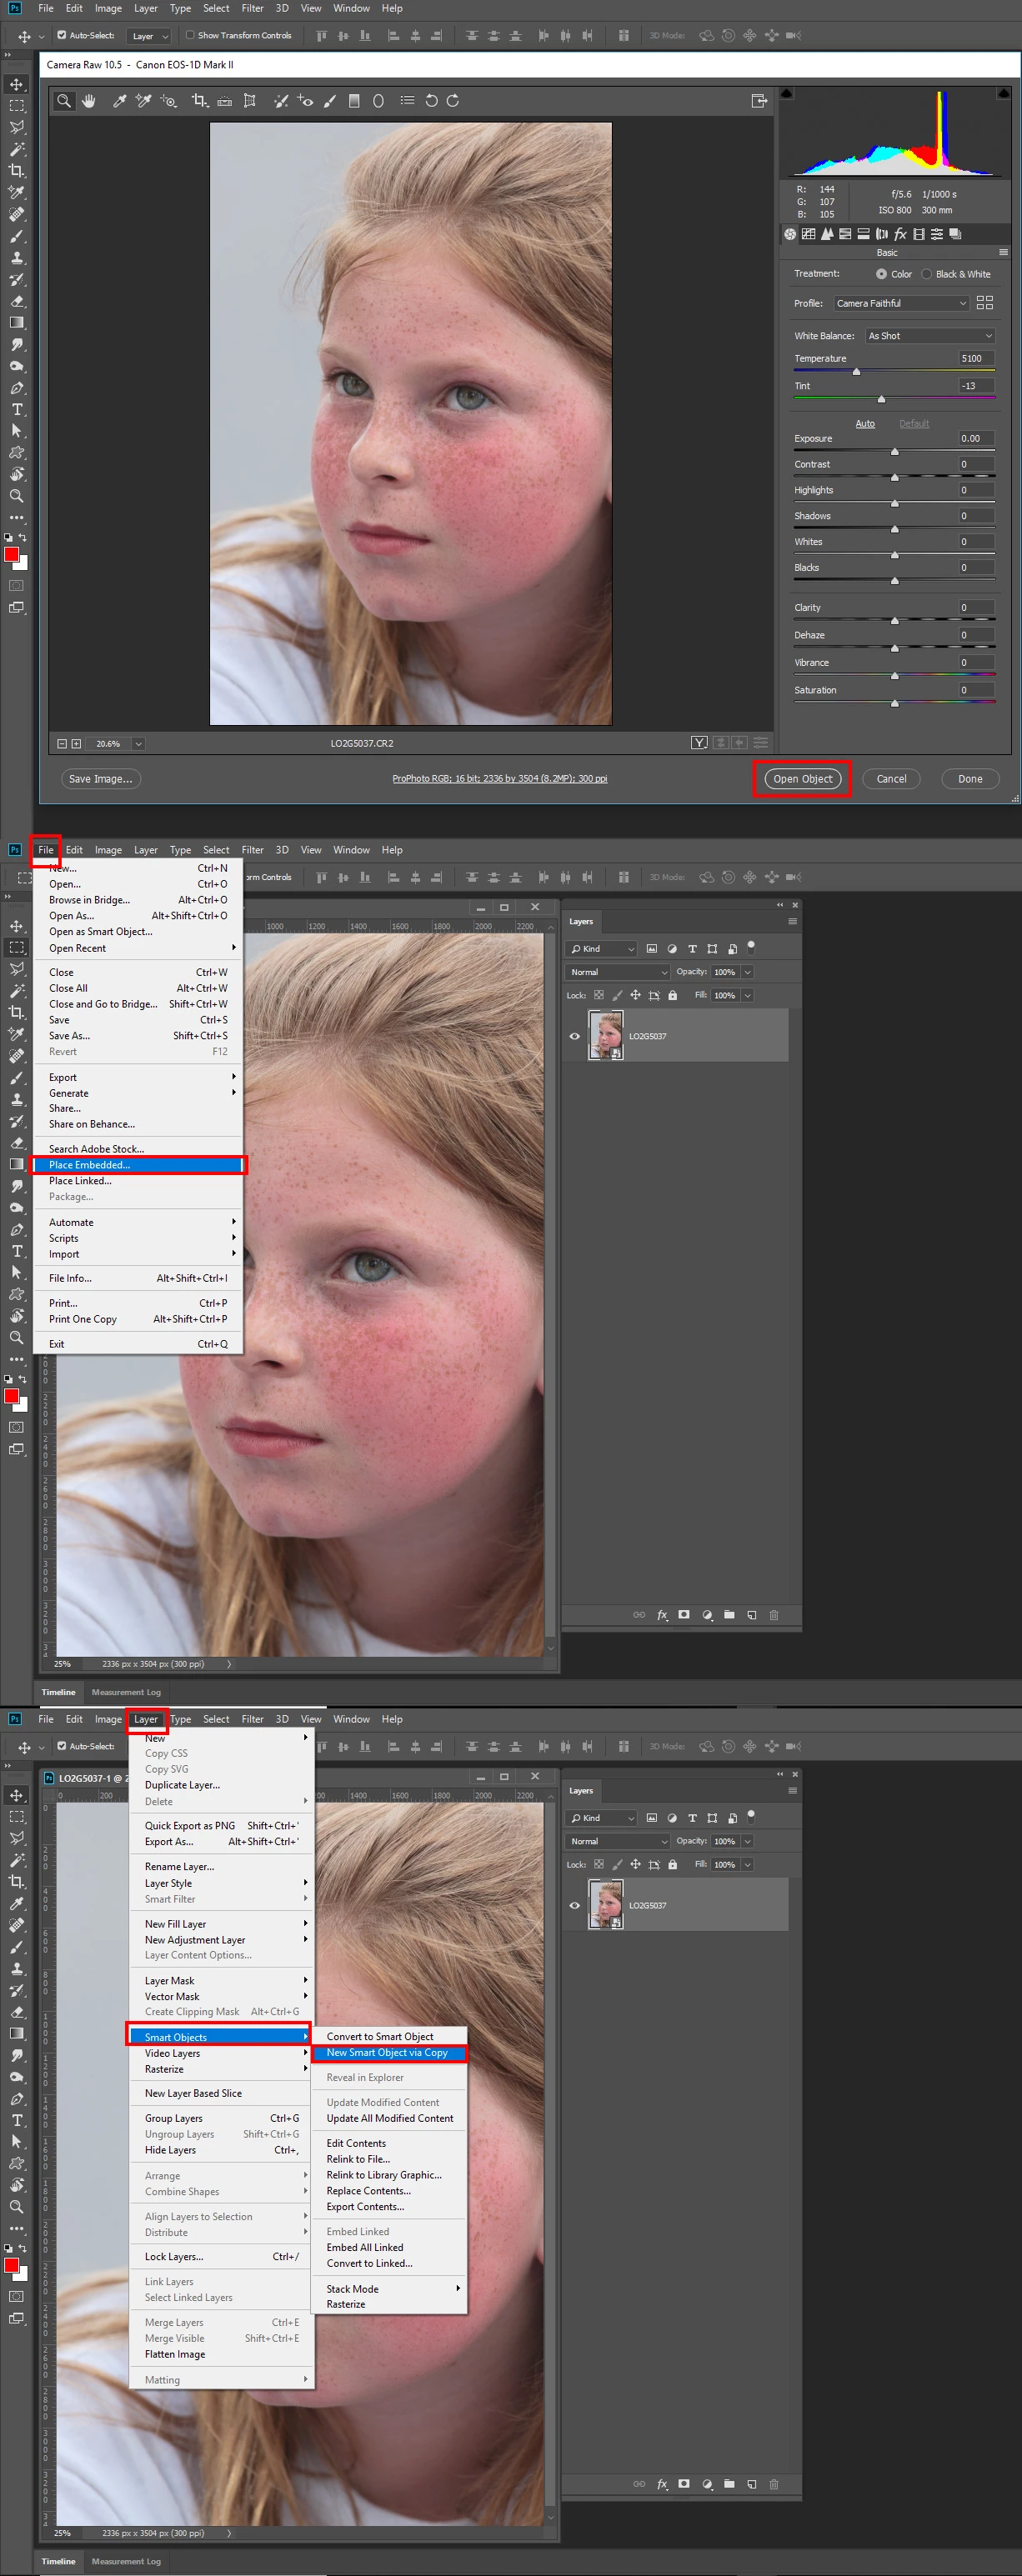
Task: Open the Camera Faithful profile dropdown
Action: point(902,303)
